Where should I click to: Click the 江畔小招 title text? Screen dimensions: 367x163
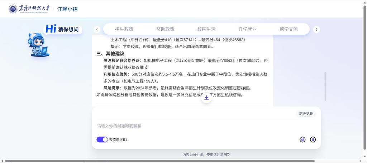pyautogui.click(x=67, y=9)
